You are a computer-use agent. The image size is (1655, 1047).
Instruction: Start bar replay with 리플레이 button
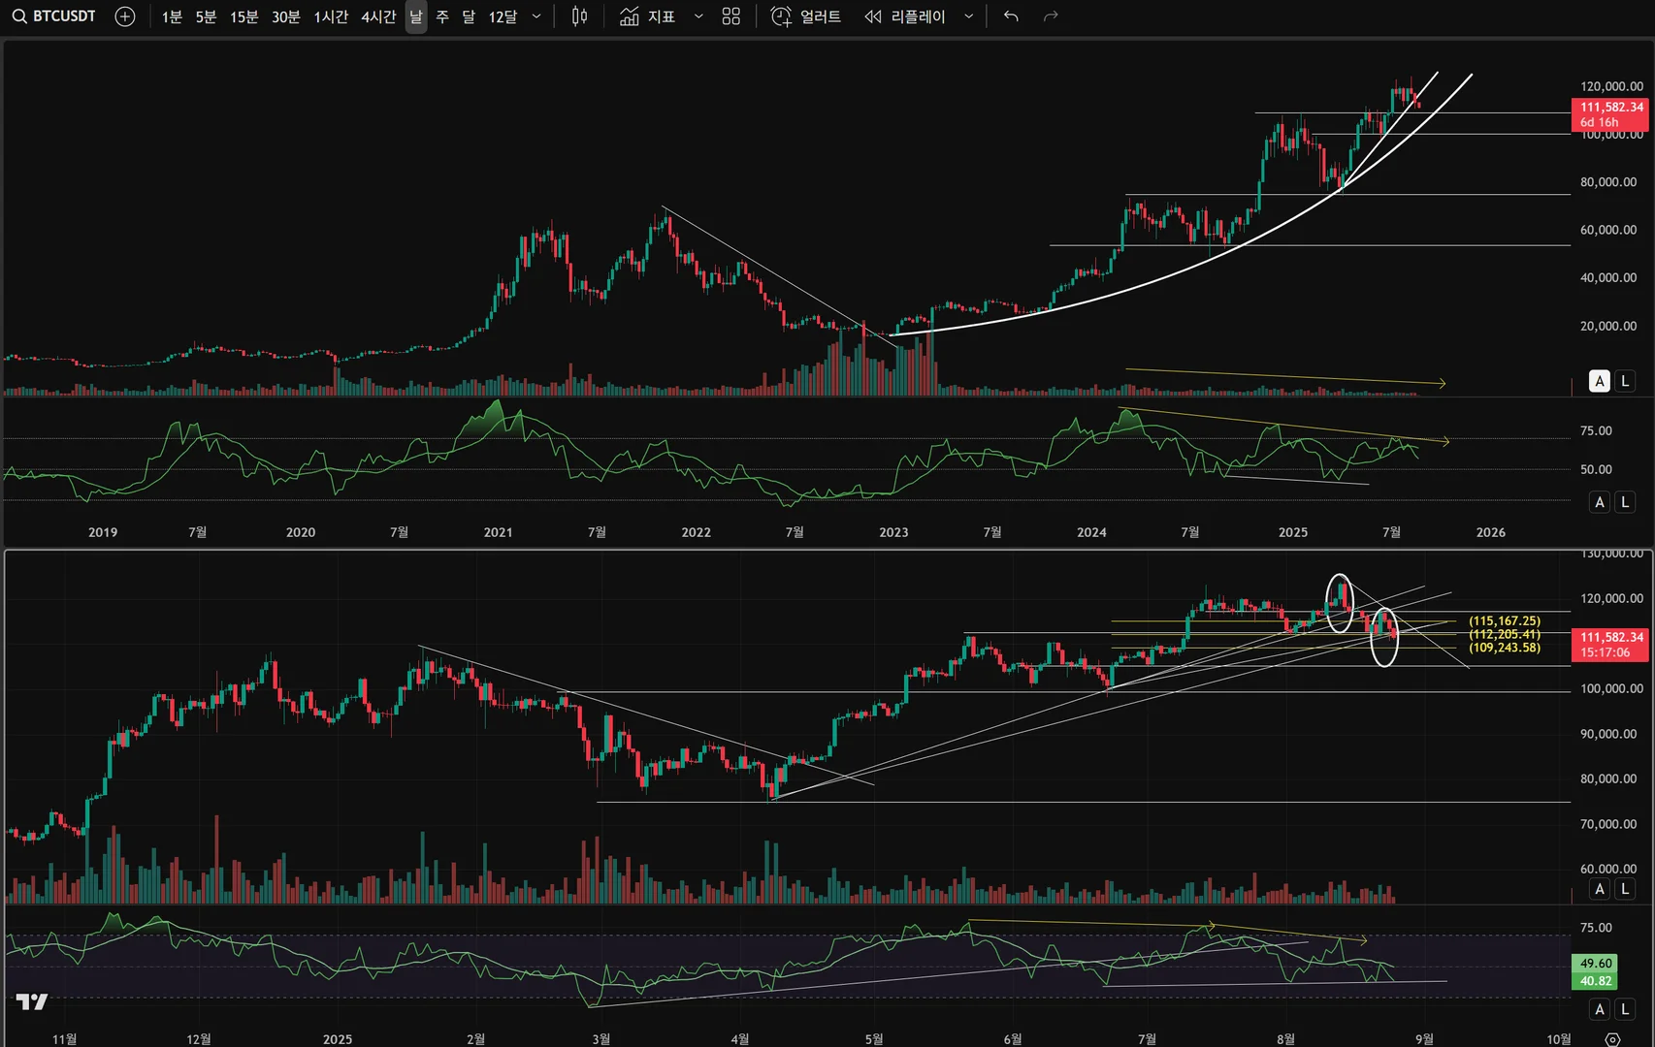(x=905, y=16)
